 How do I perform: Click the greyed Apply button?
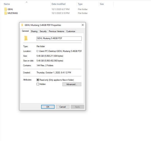pos(78,107)
